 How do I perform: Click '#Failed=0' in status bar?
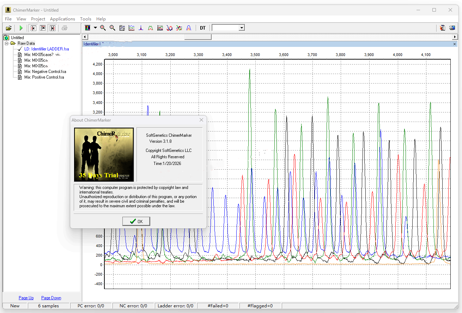(x=218, y=306)
